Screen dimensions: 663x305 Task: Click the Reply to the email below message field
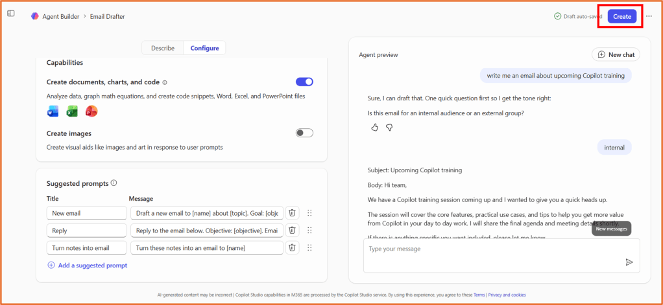[x=207, y=231]
